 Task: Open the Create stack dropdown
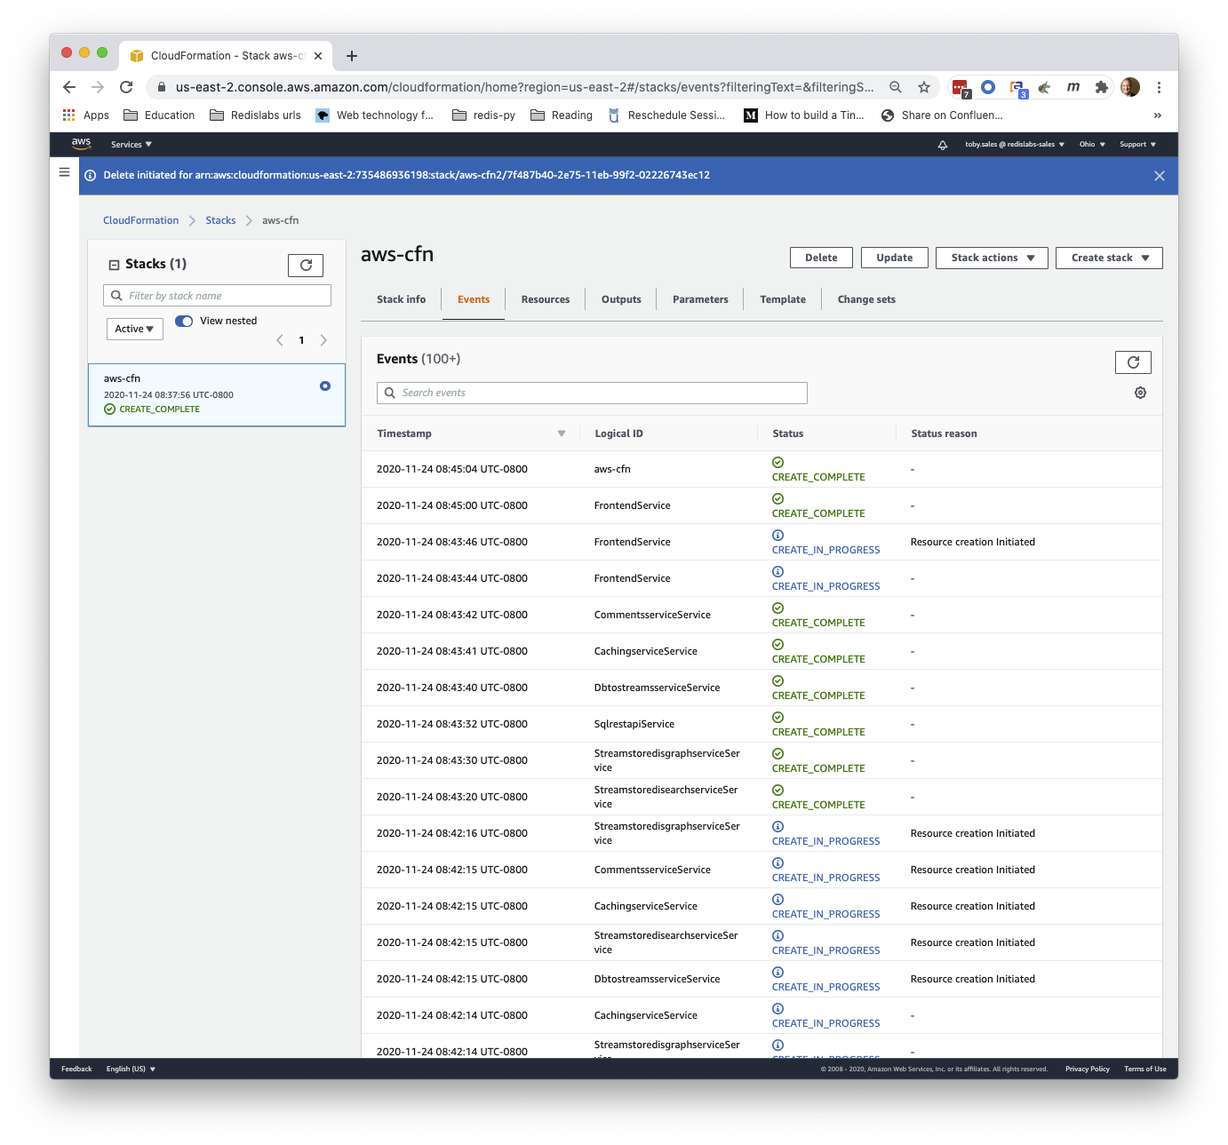1109,258
